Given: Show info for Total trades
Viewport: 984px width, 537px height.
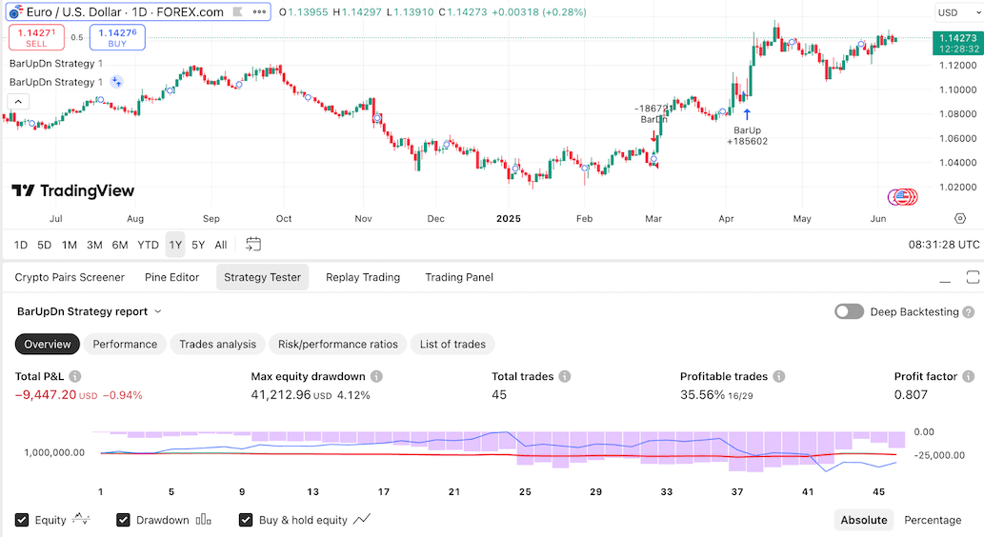Looking at the screenshot, I should (565, 376).
